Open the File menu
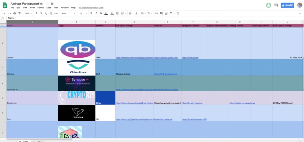Viewport: 304px width, 142px height. coord(12,8)
